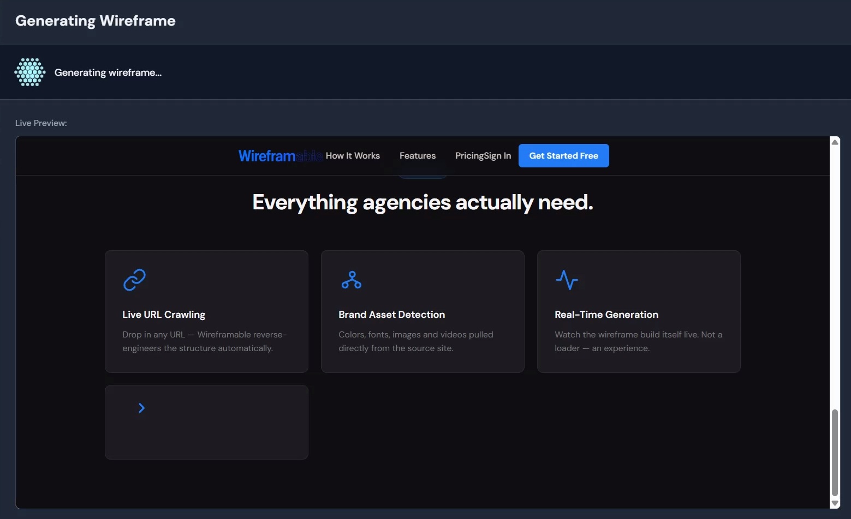Click the scrollbar up arrow
The width and height of the screenshot is (851, 519).
coord(835,142)
